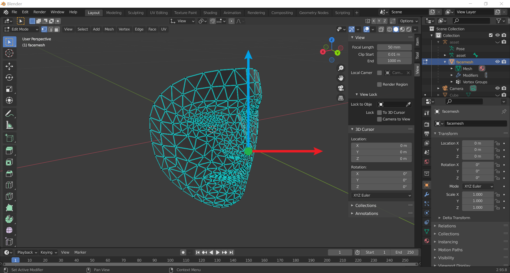Select the Loop Cut tool

click(9, 185)
